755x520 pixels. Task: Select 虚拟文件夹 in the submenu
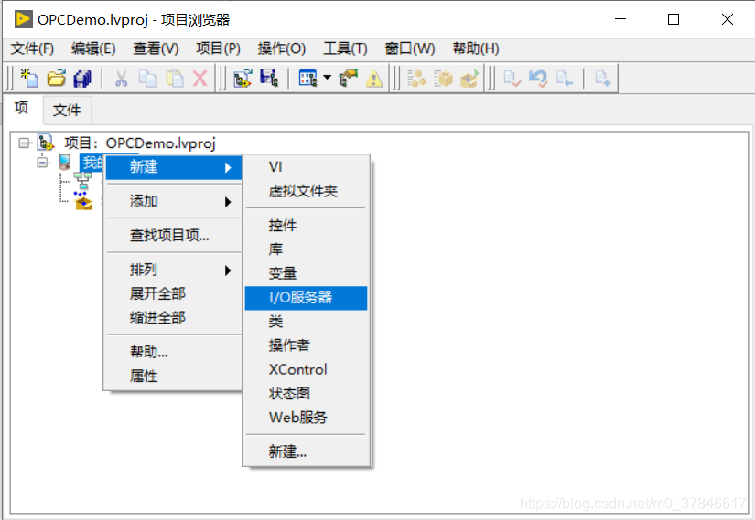point(306,191)
